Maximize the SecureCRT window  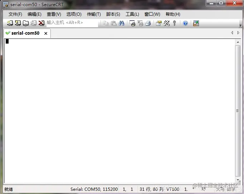tap(221, 3)
